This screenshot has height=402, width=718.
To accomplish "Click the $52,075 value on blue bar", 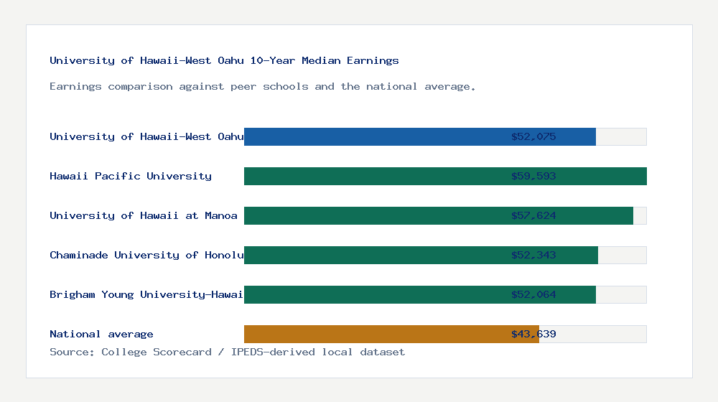I will coord(533,136).
